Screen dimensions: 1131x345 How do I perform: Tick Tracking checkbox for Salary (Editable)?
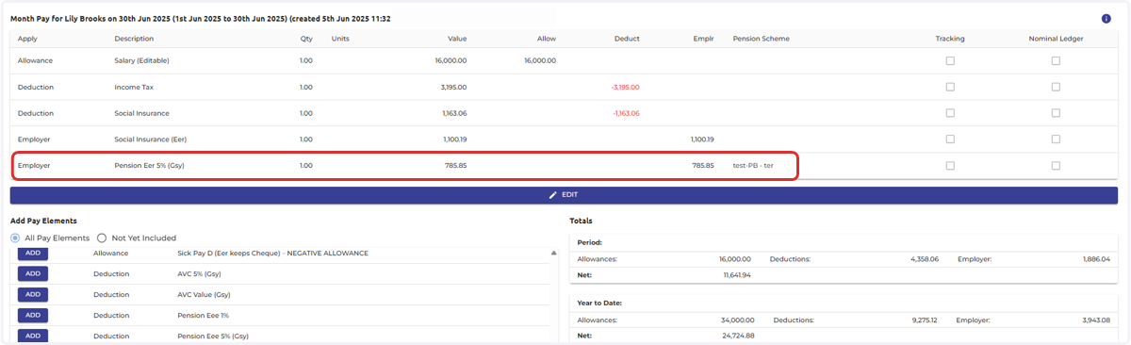950,60
